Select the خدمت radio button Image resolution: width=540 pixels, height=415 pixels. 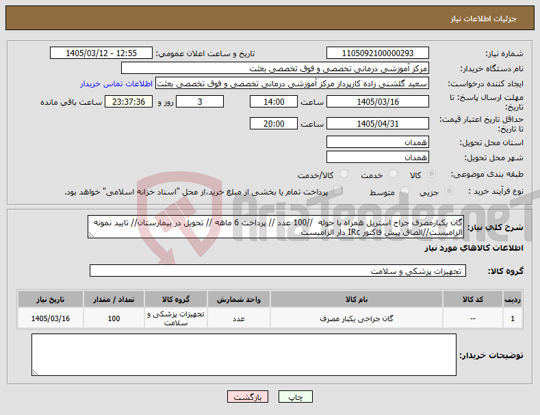pyautogui.click(x=393, y=174)
